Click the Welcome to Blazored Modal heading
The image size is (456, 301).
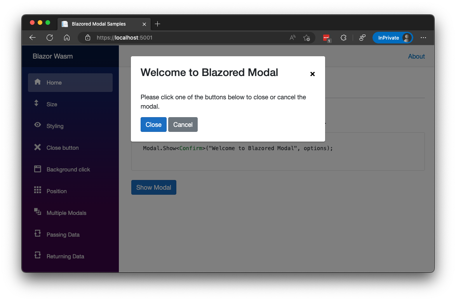click(x=209, y=73)
